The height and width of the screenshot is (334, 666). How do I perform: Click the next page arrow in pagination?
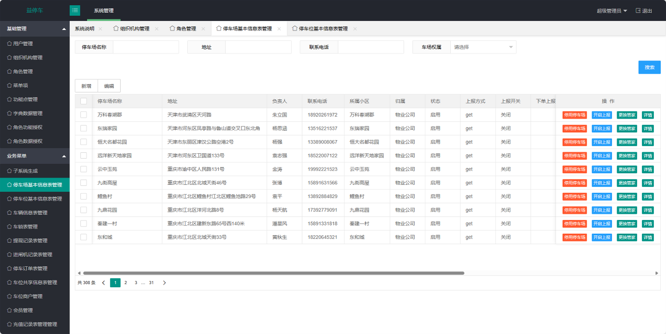(x=164, y=283)
